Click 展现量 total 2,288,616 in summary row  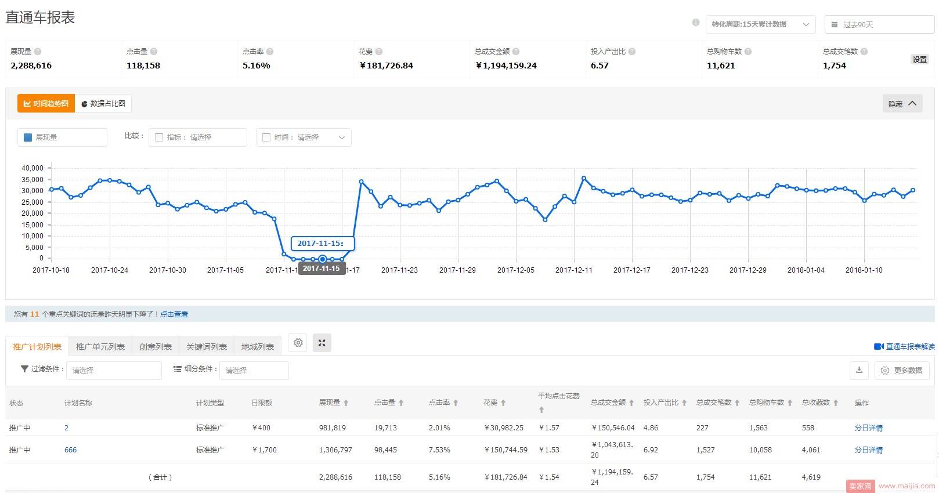pyautogui.click(x=335, y=477)
